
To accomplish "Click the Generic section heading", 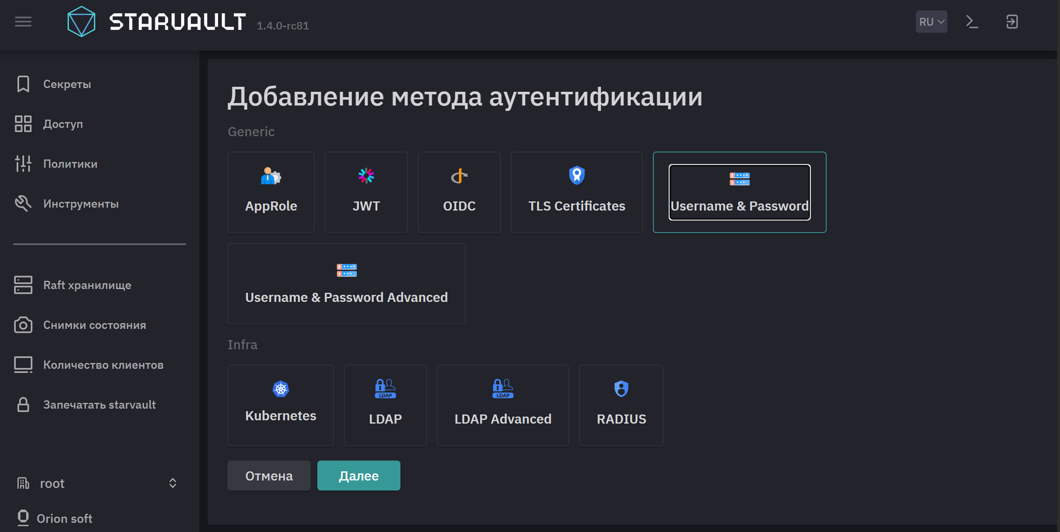I will coord(251,132).
